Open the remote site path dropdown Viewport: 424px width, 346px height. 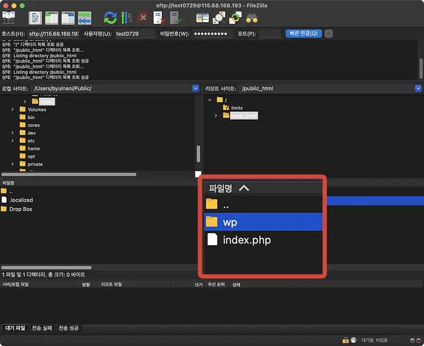coord(418,88)
